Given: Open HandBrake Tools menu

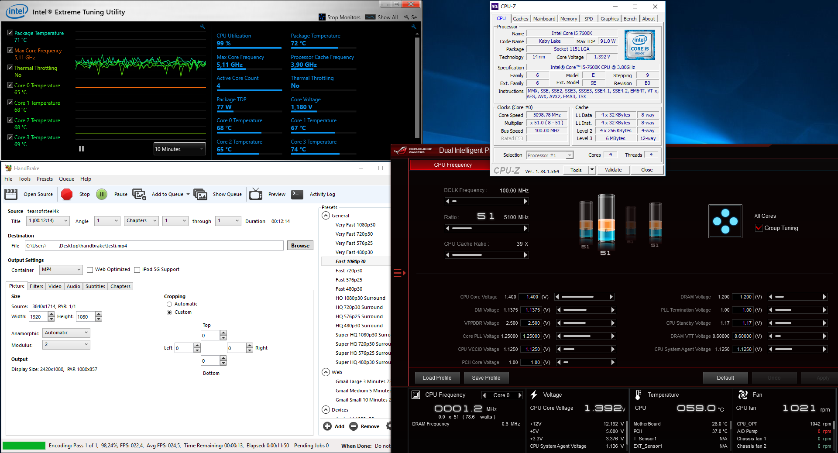Looking at the screenshot, I should pos(24,179).
